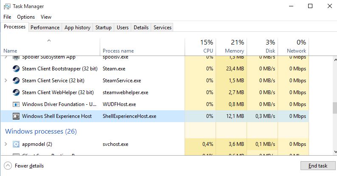
Task: Click the 0,1 MB/s disk value
Action: (265, 144)
